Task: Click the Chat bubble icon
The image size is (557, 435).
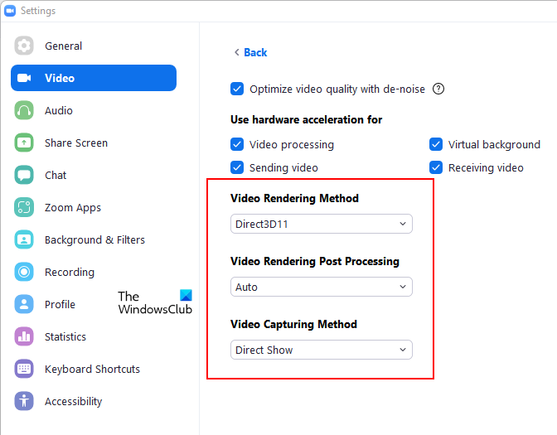Action: [x=24, y=175]
